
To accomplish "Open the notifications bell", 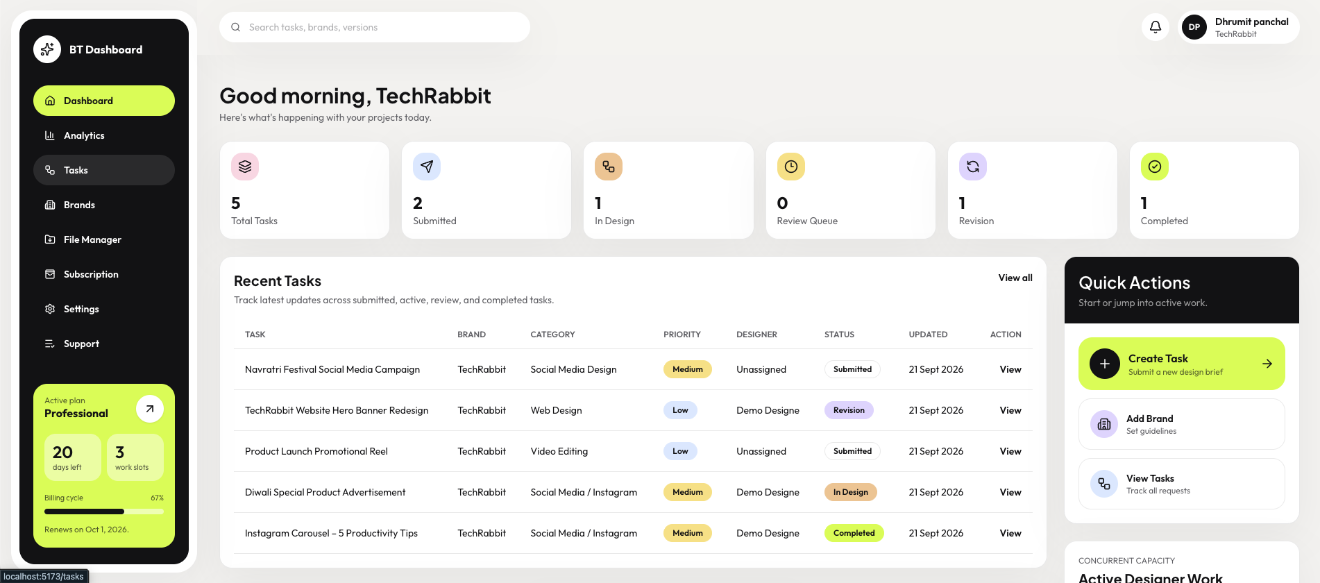I will (x=1156, y=27).
